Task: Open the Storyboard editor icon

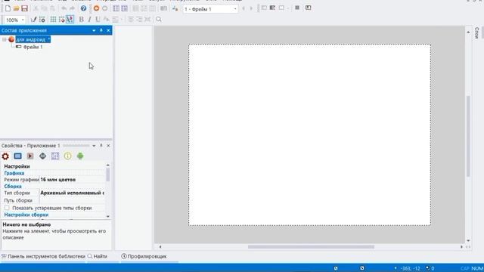Action: pyautogui.click(x=116, y=8)
